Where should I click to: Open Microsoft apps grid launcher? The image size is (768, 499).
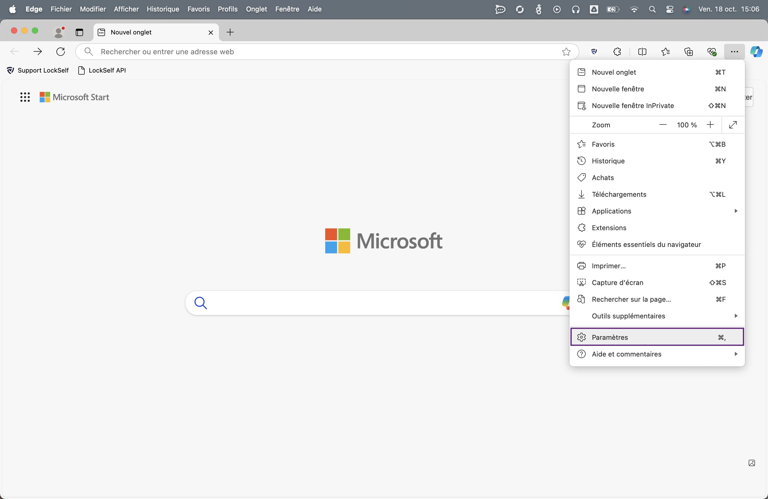click(x=25, y=97)
